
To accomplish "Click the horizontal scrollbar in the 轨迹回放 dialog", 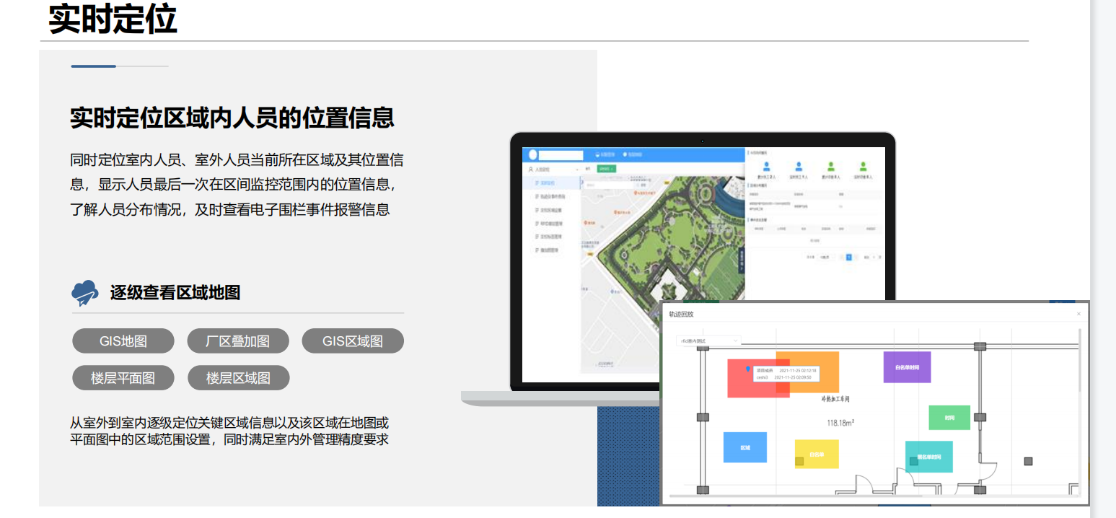I will tap(794, 496).
